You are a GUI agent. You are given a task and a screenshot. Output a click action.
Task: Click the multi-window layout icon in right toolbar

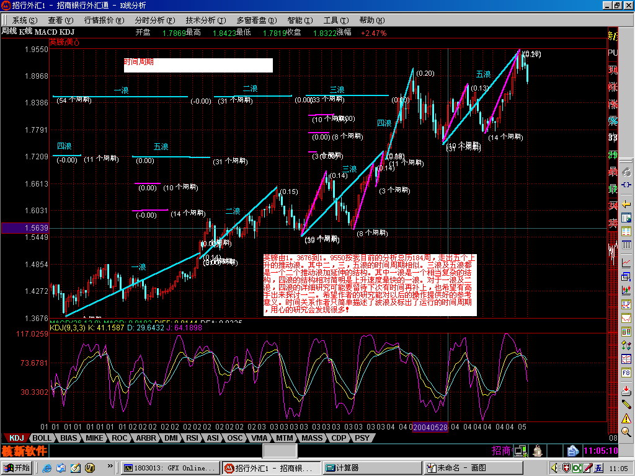click(626, 276)
